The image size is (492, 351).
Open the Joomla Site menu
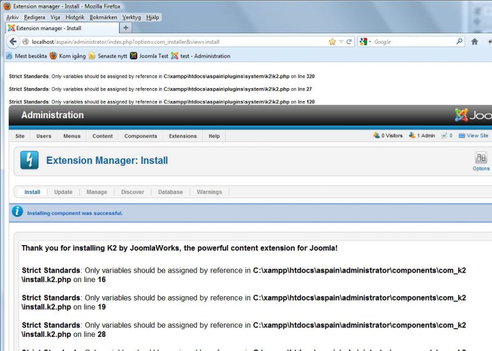(20, 136)
